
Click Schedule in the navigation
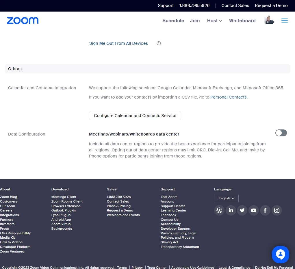[173, 21]
